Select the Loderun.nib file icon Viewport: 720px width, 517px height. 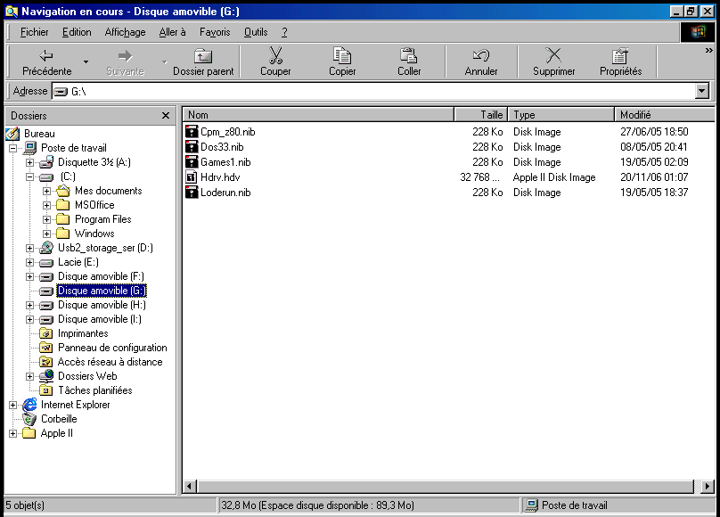pos(192,193)
